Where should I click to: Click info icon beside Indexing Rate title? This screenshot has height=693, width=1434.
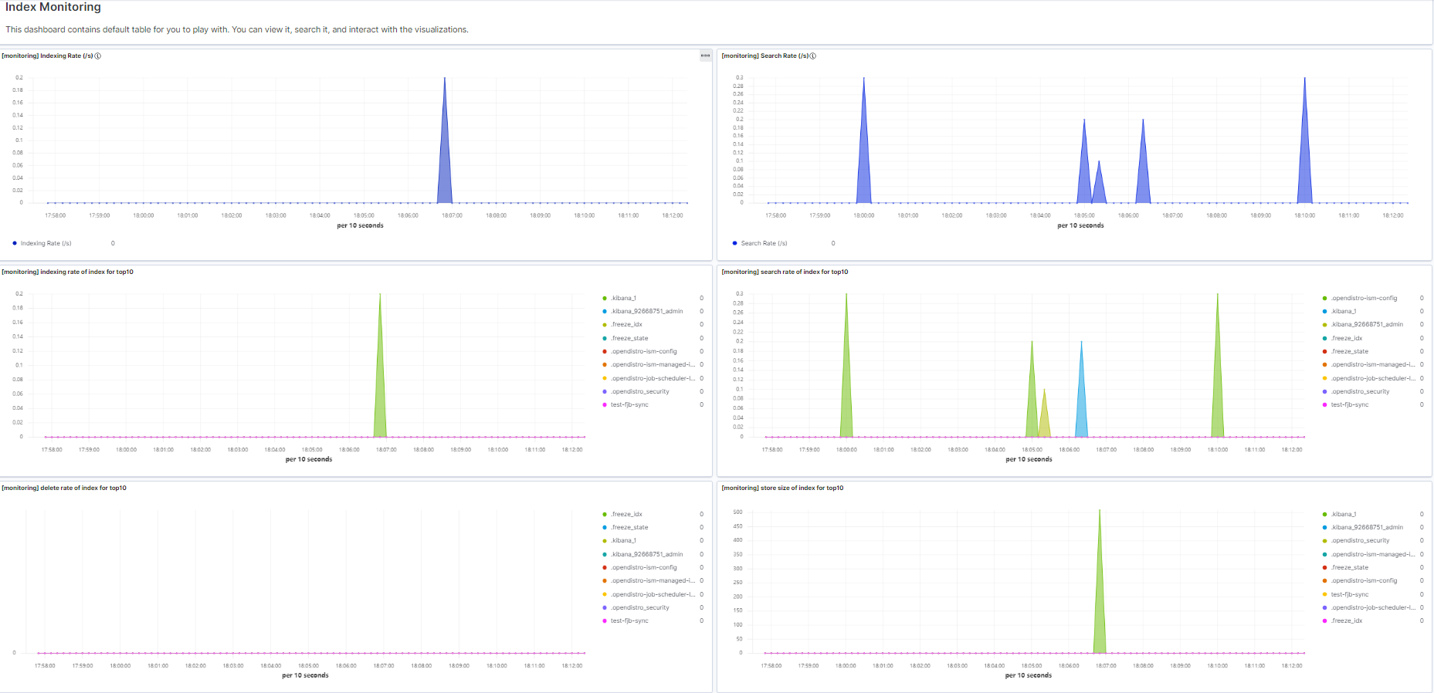[x=98, y=56]
